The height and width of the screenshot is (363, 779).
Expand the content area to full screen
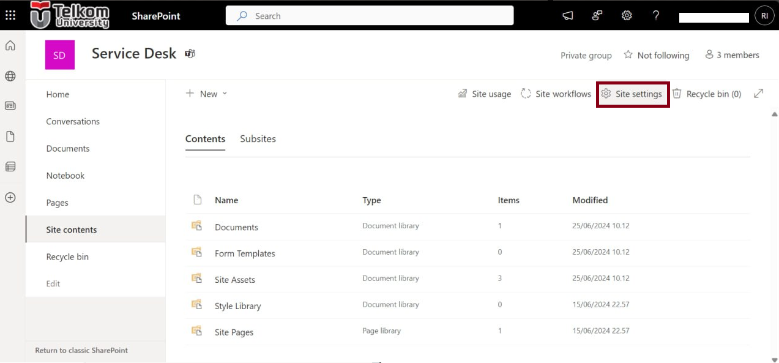(758, 94)
